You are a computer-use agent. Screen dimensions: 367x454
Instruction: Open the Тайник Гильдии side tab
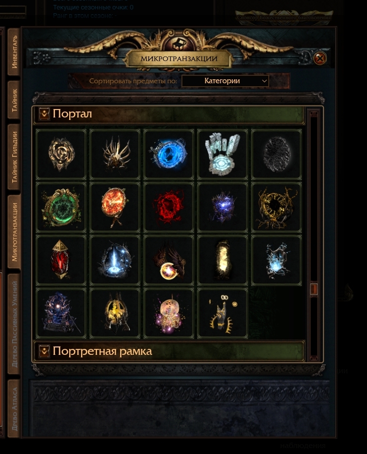pos(14,157)
